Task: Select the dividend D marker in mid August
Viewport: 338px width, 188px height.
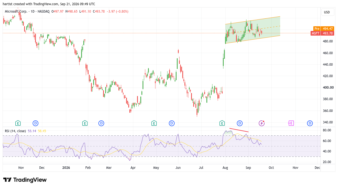Action: [240, 123]
